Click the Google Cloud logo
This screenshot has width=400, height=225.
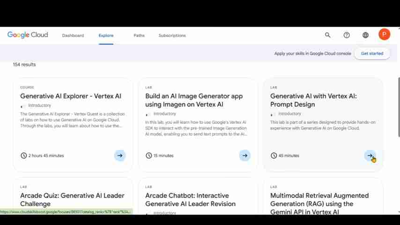pyautogui.click(x=28, y=35)
